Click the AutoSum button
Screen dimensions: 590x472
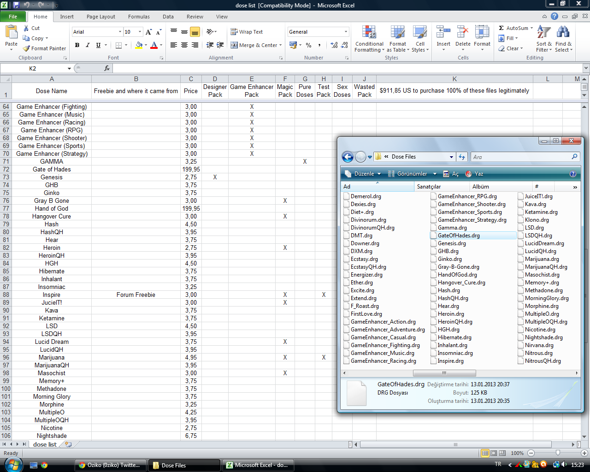coord(513,28)
